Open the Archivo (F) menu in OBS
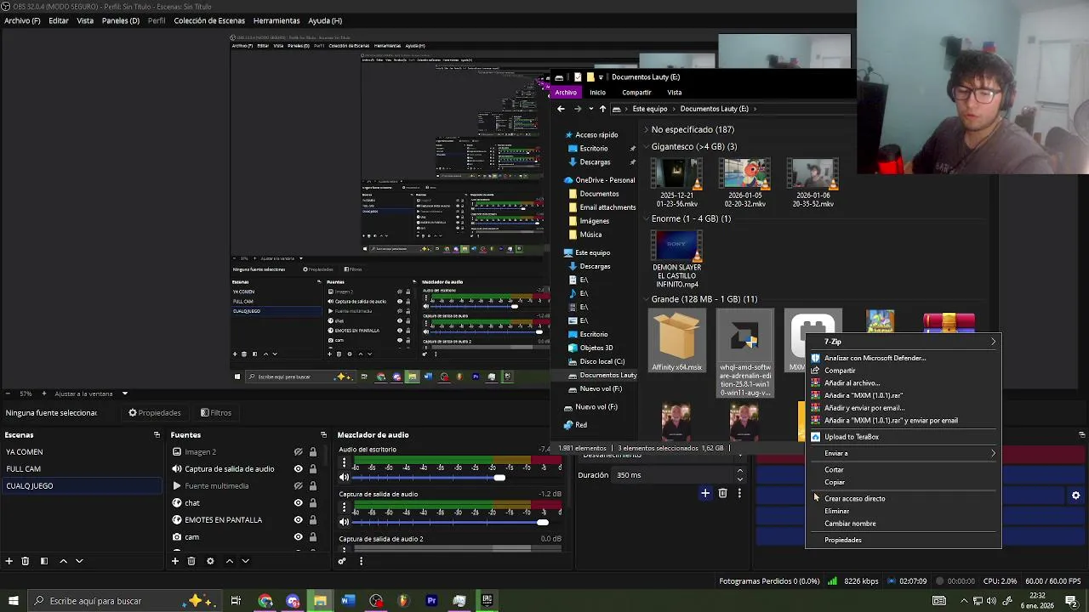Screen dimensions: 1089x612 [x=22, y=20]
